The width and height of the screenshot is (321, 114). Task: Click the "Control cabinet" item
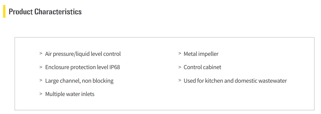point(202,67)
